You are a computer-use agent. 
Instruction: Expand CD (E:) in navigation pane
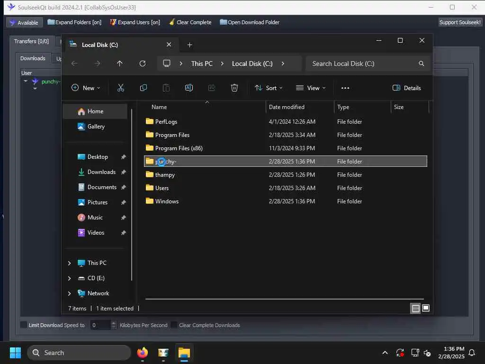pos(69,278)
